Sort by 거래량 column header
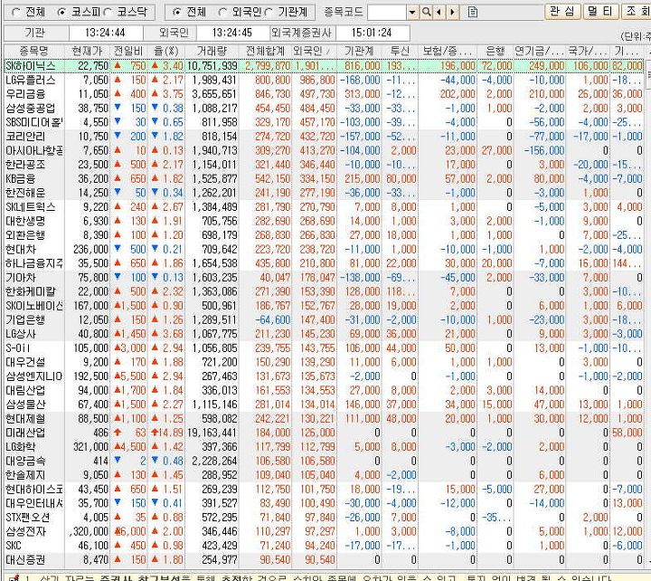The height and width of the screenshot is (581, 651). [212, 51]
